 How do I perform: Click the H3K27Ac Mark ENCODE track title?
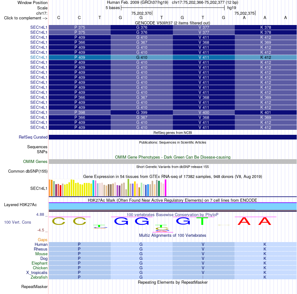[173, 200]
